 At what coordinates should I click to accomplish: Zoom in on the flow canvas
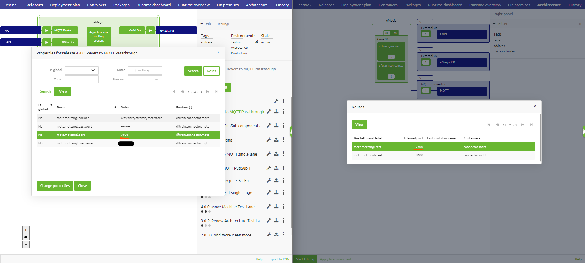26,230
